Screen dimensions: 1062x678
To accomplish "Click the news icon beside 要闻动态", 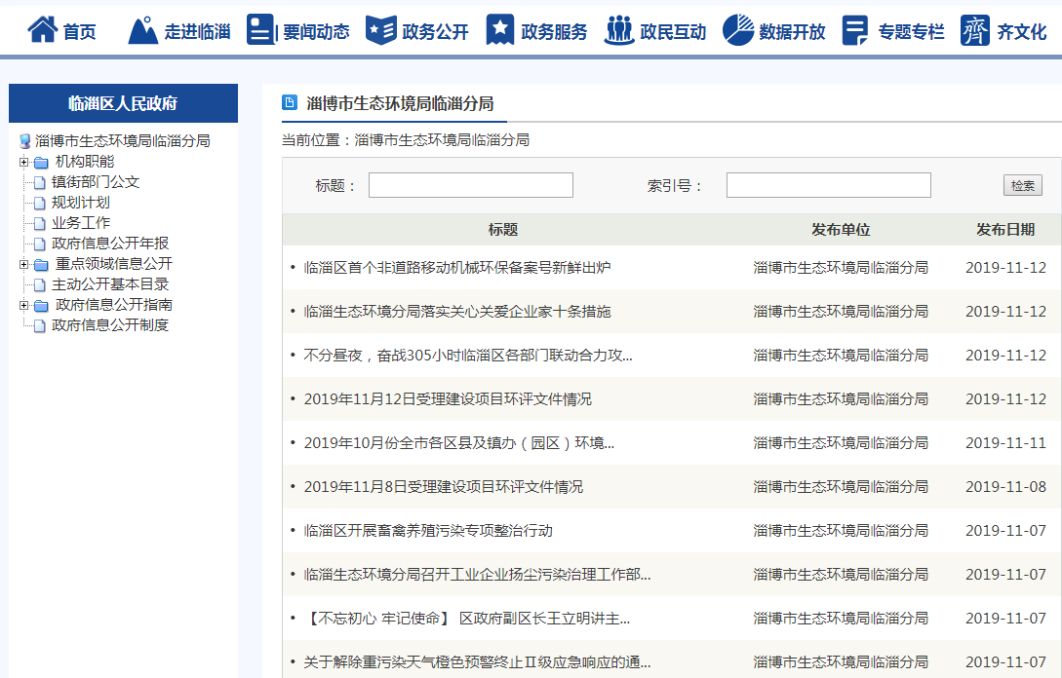I will tap(261, 30).
